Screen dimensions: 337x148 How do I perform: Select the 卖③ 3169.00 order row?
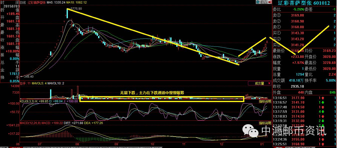[304, 15]
